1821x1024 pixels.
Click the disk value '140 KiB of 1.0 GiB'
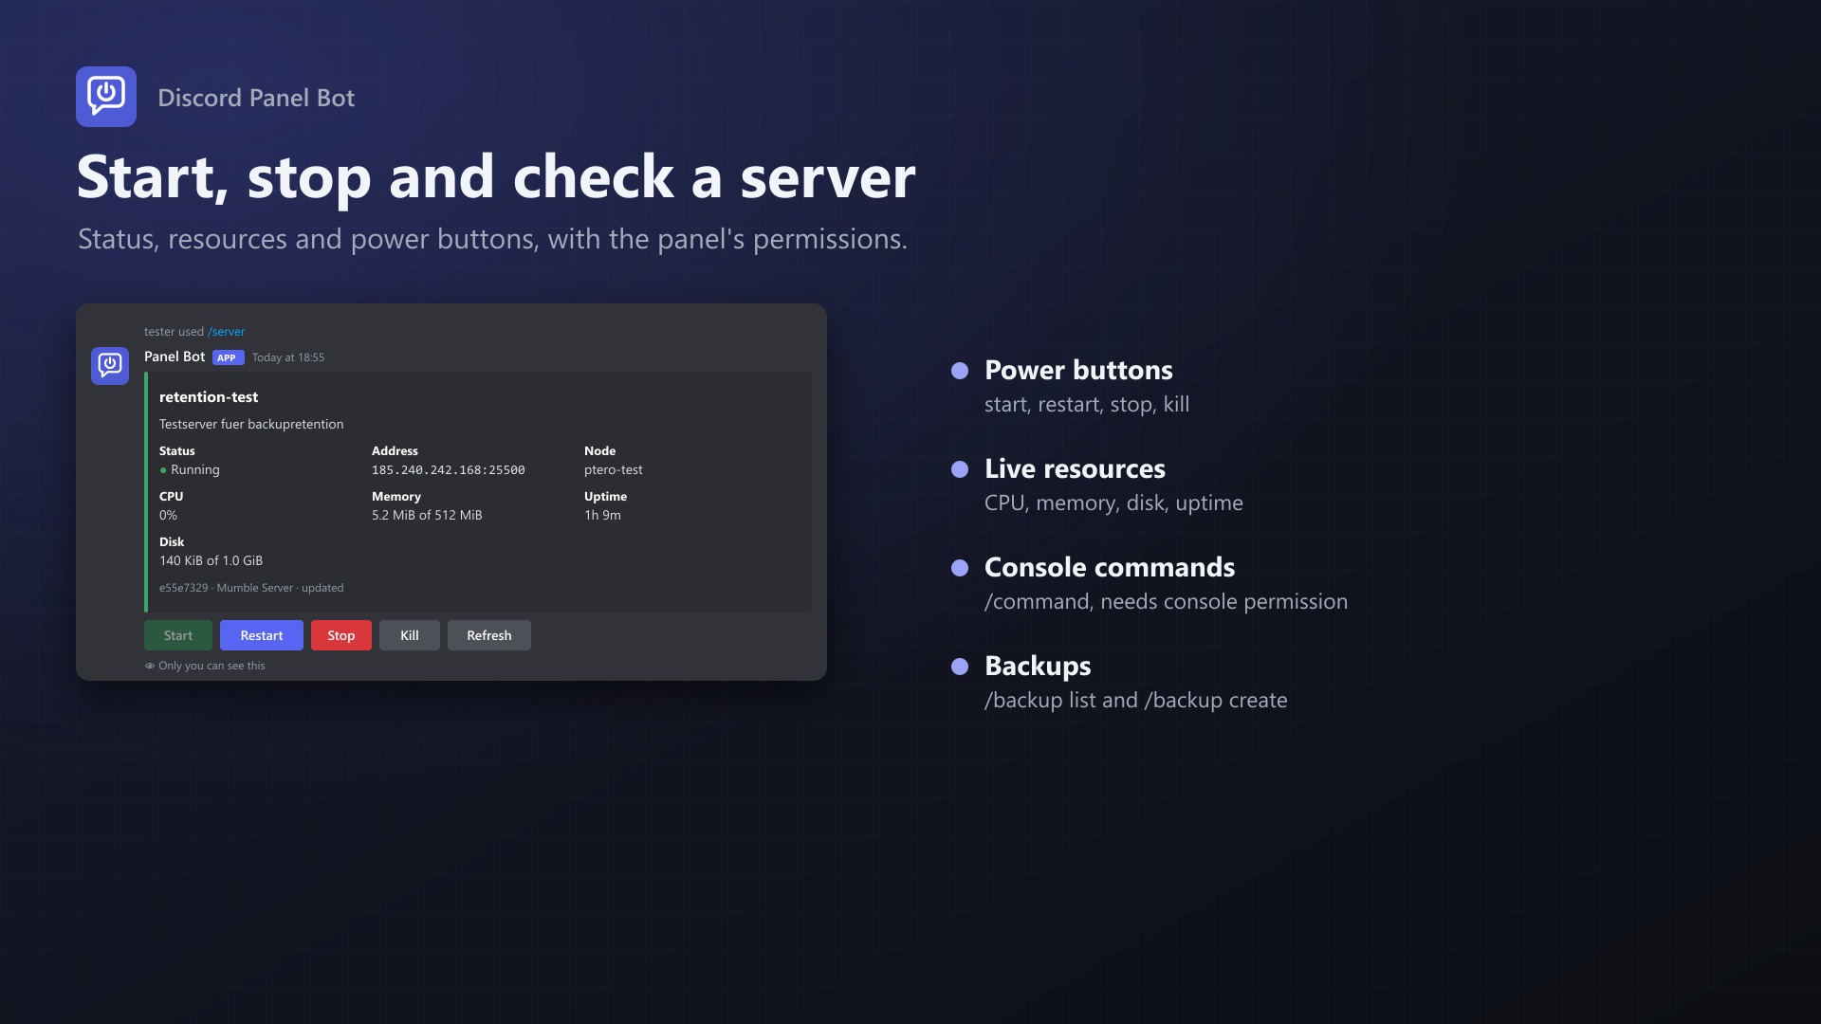[211, 561]
